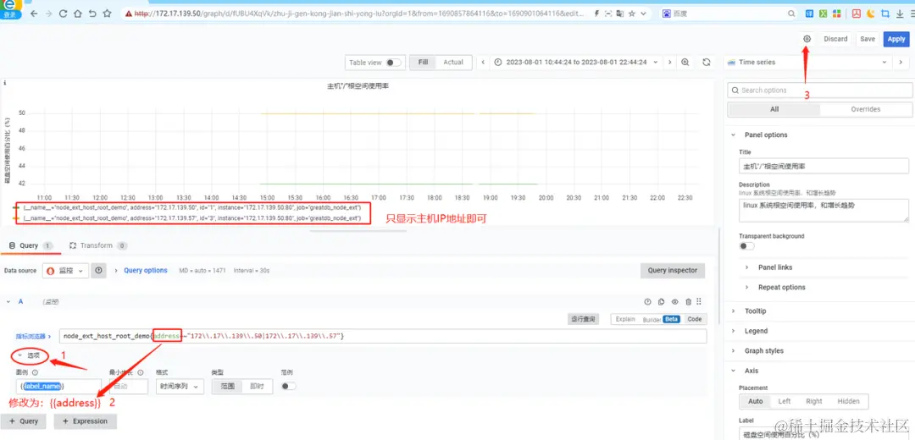Switch editor to Code mode
The width and height of the screenshot is (915, 440).
(695, 319)
